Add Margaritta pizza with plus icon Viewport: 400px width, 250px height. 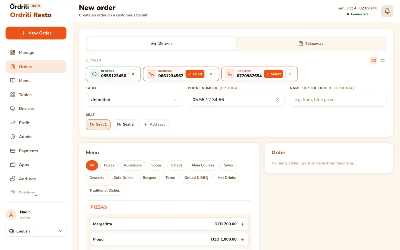click(242, 224)
